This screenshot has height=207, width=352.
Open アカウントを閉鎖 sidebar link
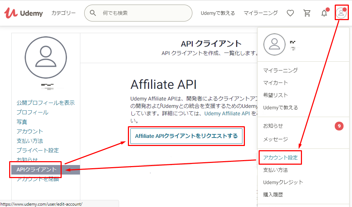(x=38, y=179)
